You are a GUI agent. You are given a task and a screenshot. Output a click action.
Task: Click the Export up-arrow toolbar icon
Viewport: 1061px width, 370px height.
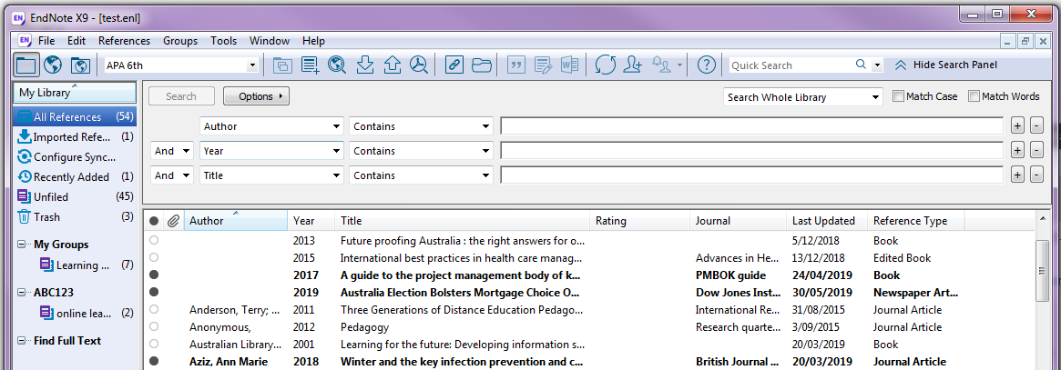392,65
